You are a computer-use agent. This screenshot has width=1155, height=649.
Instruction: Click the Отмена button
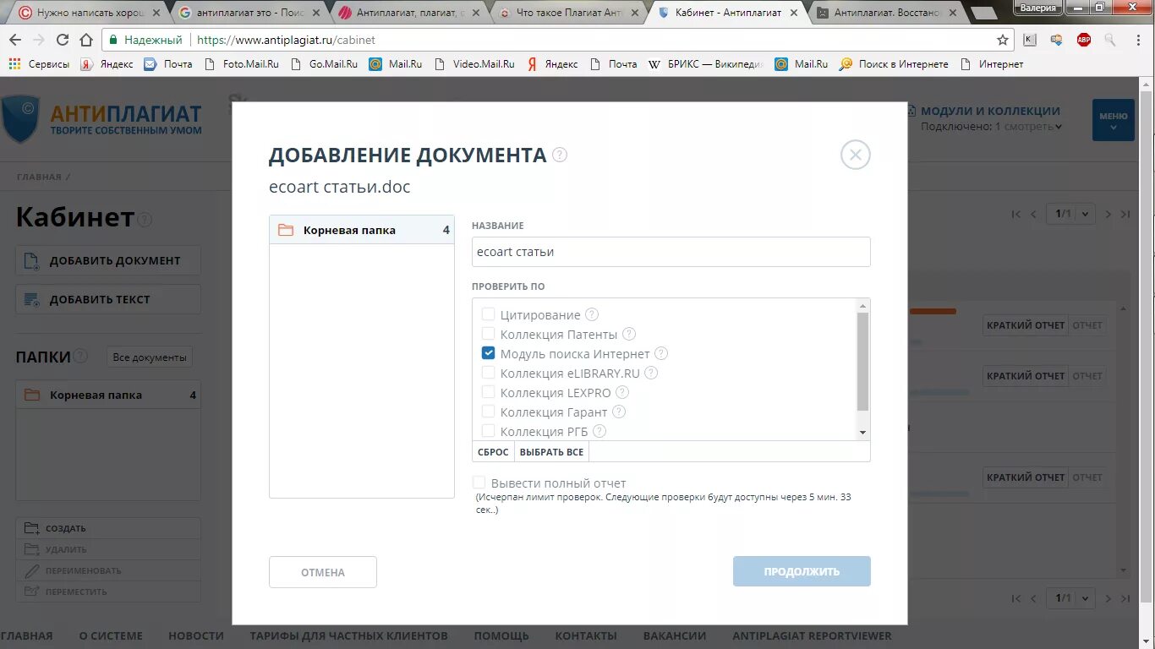[323, 572]
